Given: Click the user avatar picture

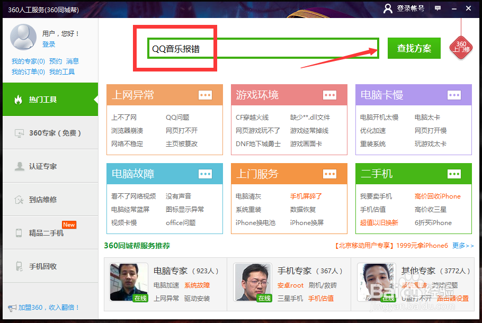Looking at the screenshot, I should 23,37.
